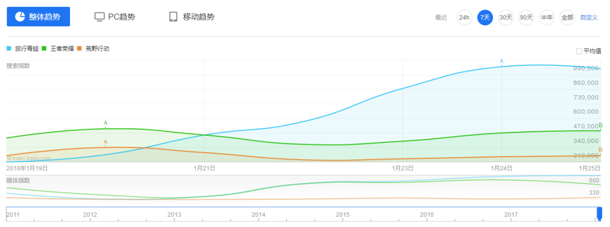Click the 2018年1月19日 date label
The height and width of the screenshot is (227, 610).
click(x=27, y=168)
